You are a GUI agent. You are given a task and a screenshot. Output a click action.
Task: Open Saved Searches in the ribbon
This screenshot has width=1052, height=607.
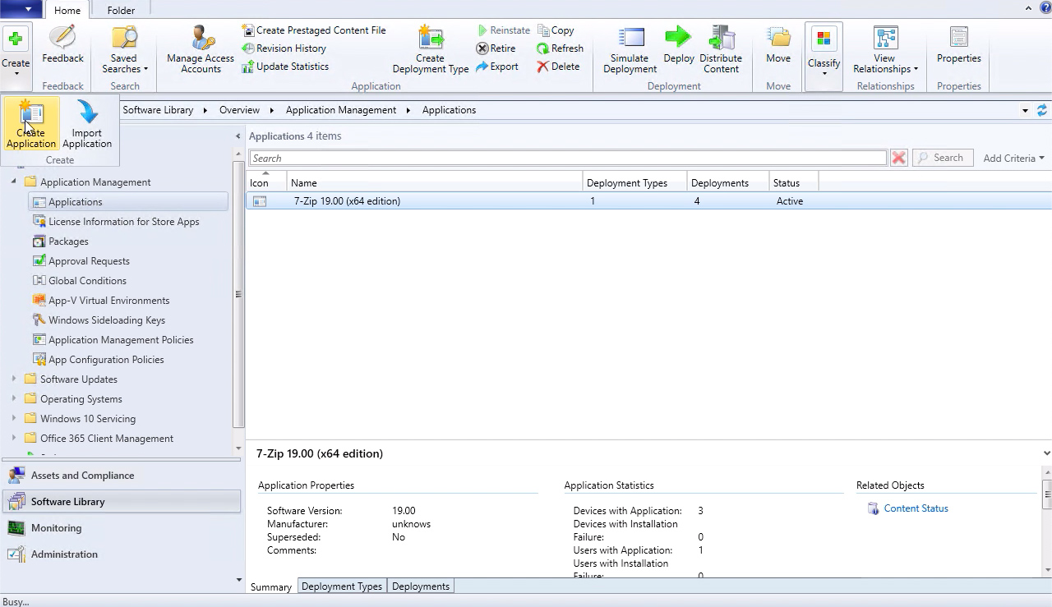pos(125,50)
